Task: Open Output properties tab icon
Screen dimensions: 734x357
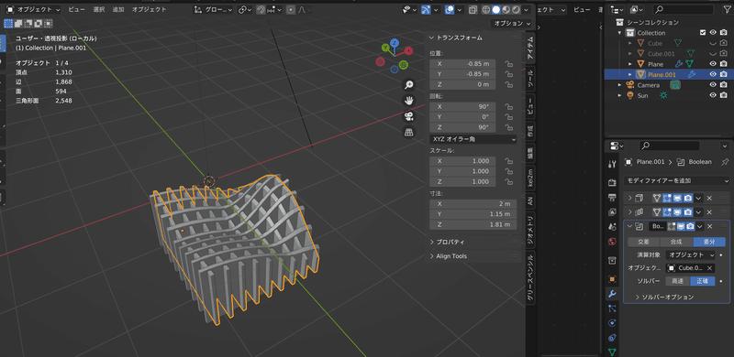Action: (x=612, y=197)
